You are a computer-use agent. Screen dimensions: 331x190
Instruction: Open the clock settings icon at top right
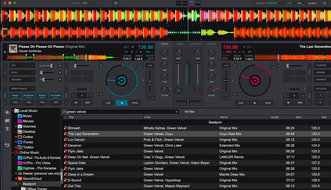coord(325,3)
